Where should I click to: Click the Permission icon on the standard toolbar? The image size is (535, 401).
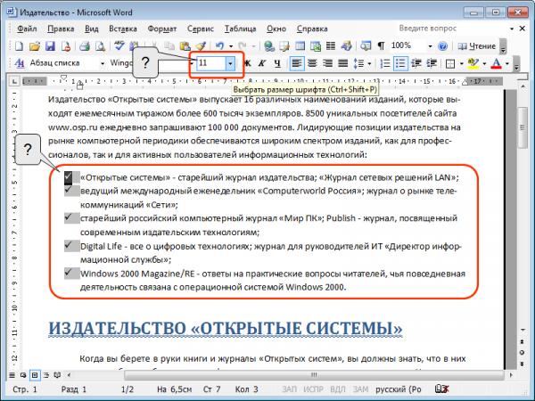tap(65, 45)
